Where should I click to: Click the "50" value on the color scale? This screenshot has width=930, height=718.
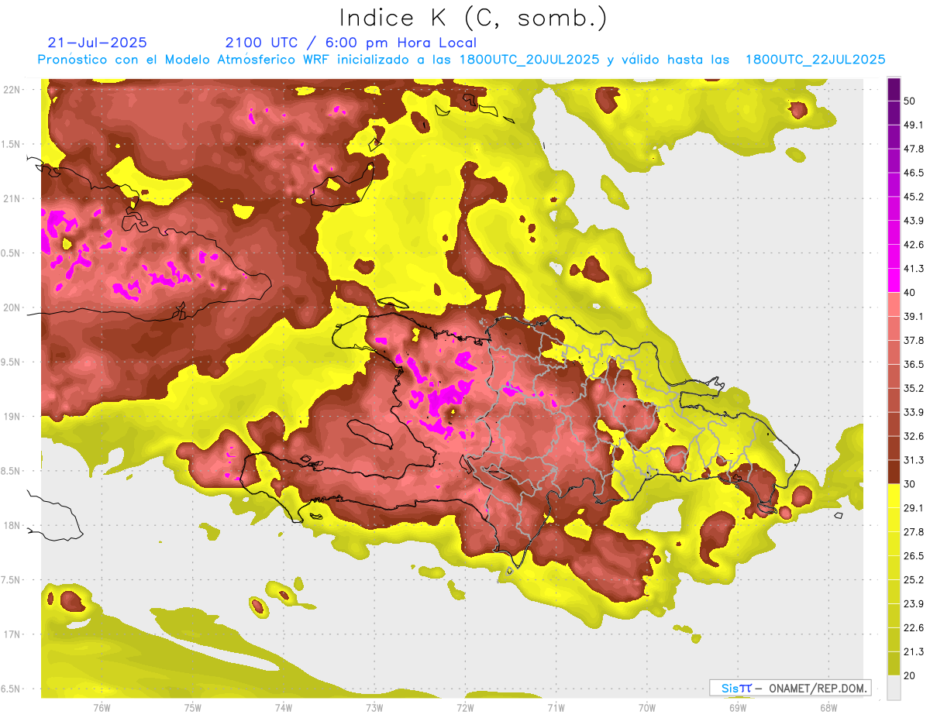(910, 101)
